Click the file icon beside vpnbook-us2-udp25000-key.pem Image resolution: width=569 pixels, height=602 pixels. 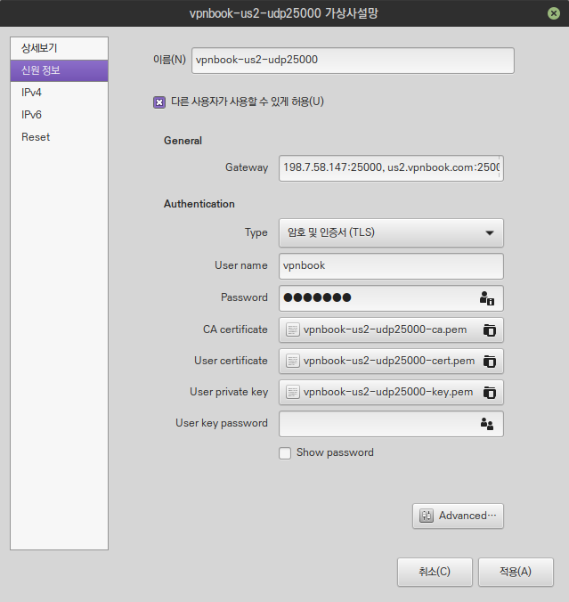point(292,393)
